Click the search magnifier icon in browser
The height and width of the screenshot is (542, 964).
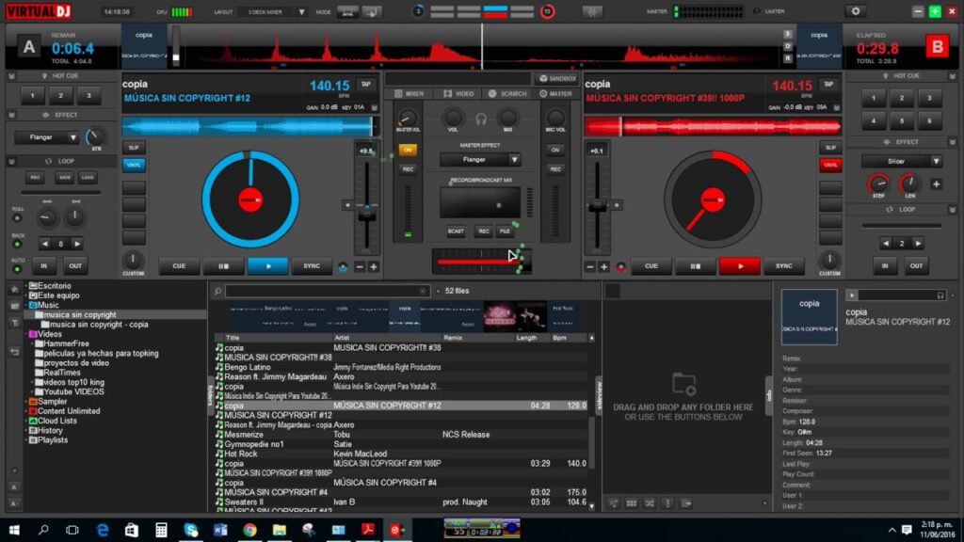(217, 292)
